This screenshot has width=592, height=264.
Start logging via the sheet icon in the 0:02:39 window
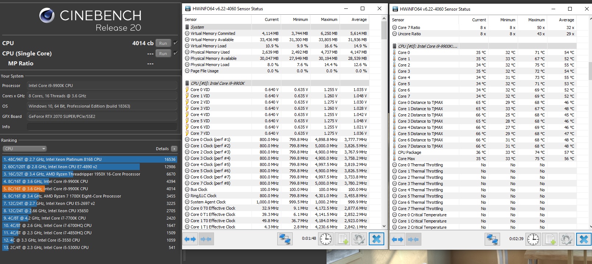550,239
